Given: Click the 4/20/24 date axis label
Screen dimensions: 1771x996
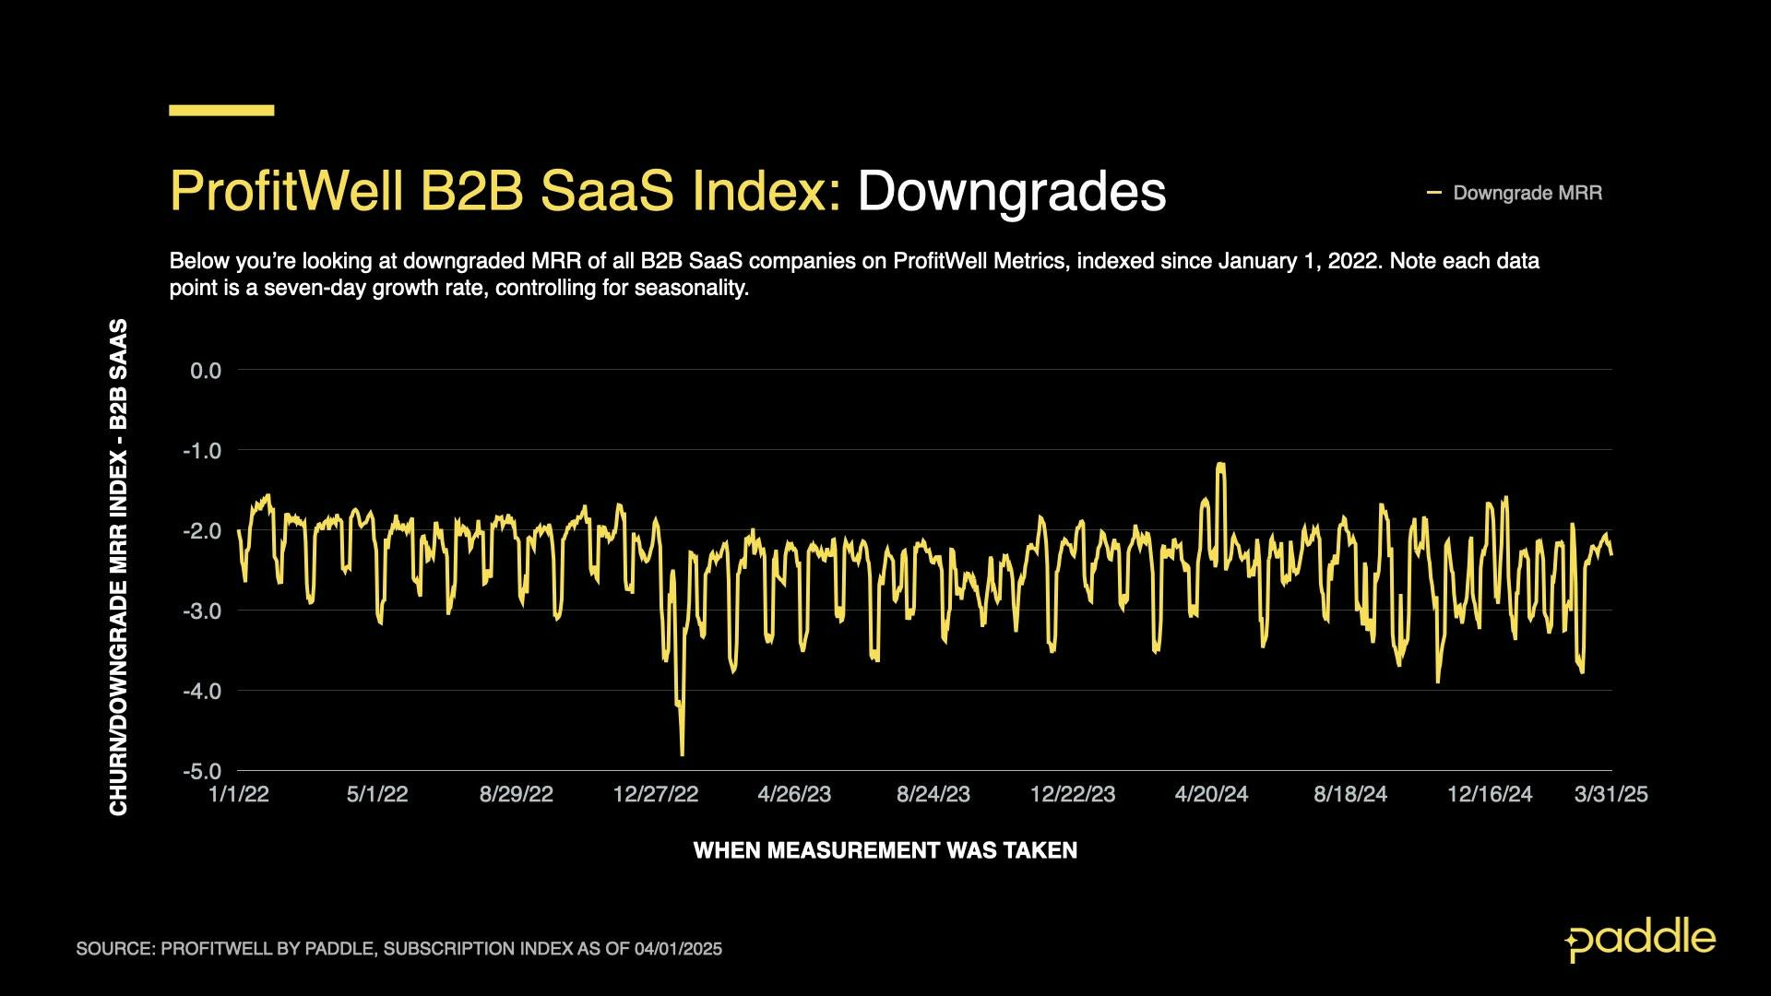Looking at the screenshot, I should point(1211,794).
